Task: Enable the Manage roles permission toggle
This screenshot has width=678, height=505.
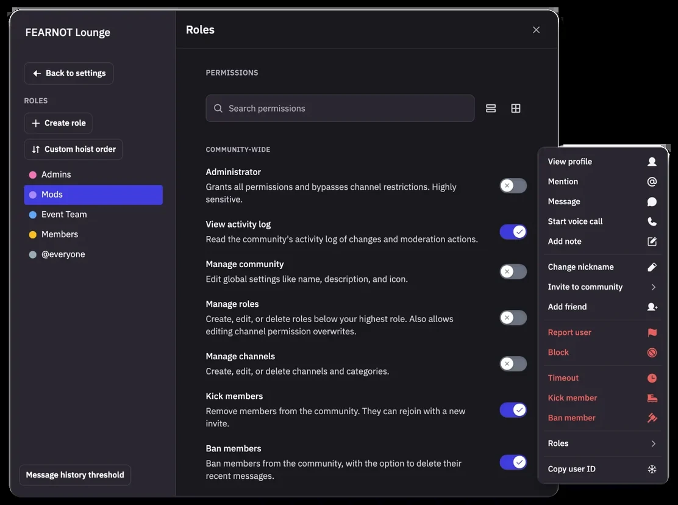Action: click(513, 318)
